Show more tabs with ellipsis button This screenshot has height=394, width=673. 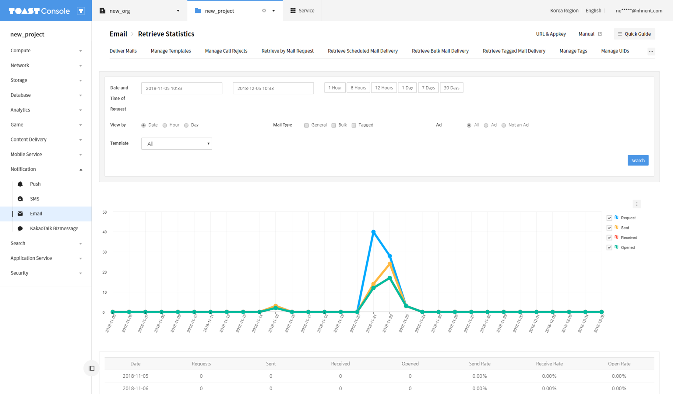[x=651, y=51]
